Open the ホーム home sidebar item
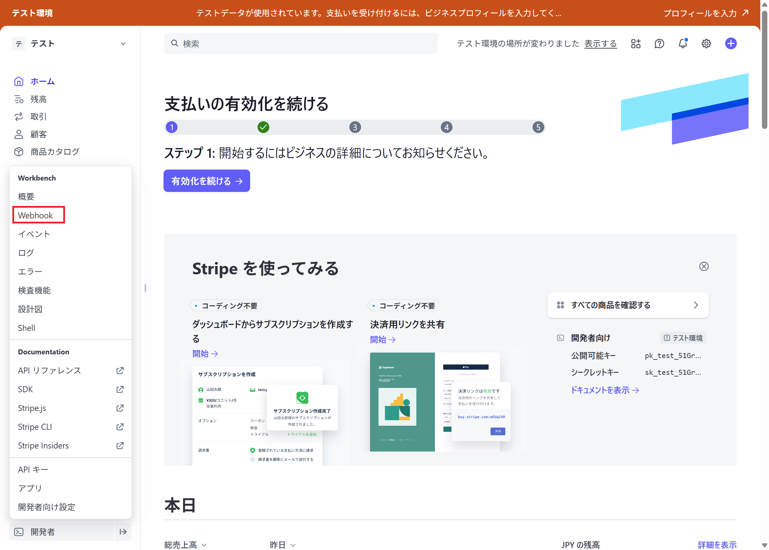 click(34, 81)
